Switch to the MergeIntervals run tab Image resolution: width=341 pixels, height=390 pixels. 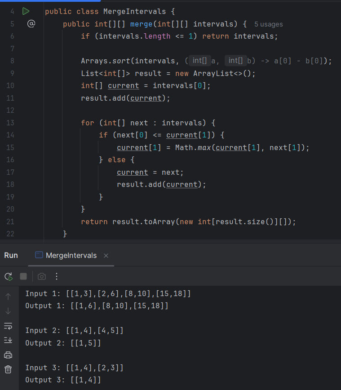click(x=71, y=255)
